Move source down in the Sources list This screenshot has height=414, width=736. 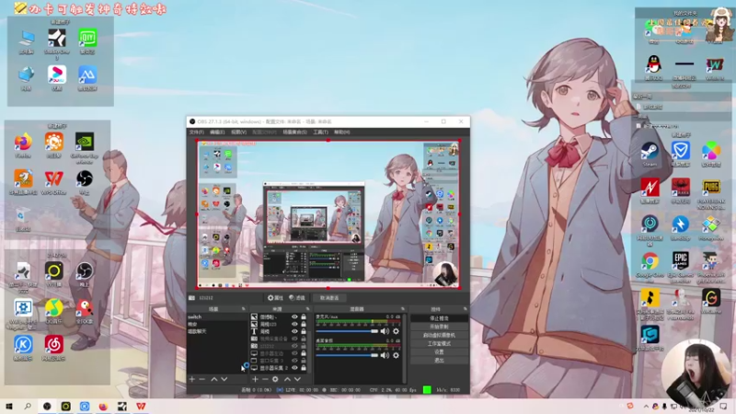(297, 379)
